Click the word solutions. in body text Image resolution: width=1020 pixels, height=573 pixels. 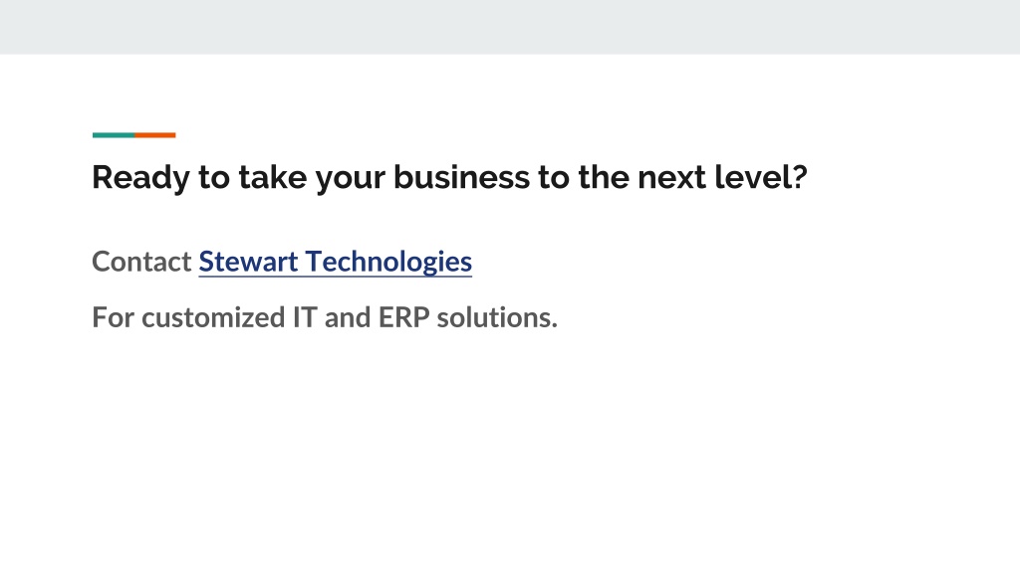click(x=497, y=317)
